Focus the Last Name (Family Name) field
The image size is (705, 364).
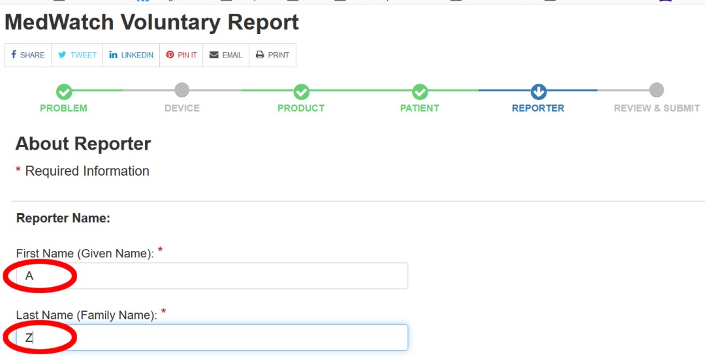[x=211, y=337]
